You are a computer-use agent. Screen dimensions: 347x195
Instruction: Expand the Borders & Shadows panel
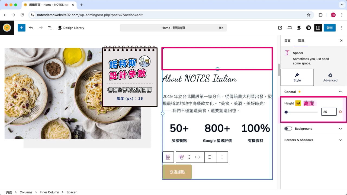pos(340,140)
